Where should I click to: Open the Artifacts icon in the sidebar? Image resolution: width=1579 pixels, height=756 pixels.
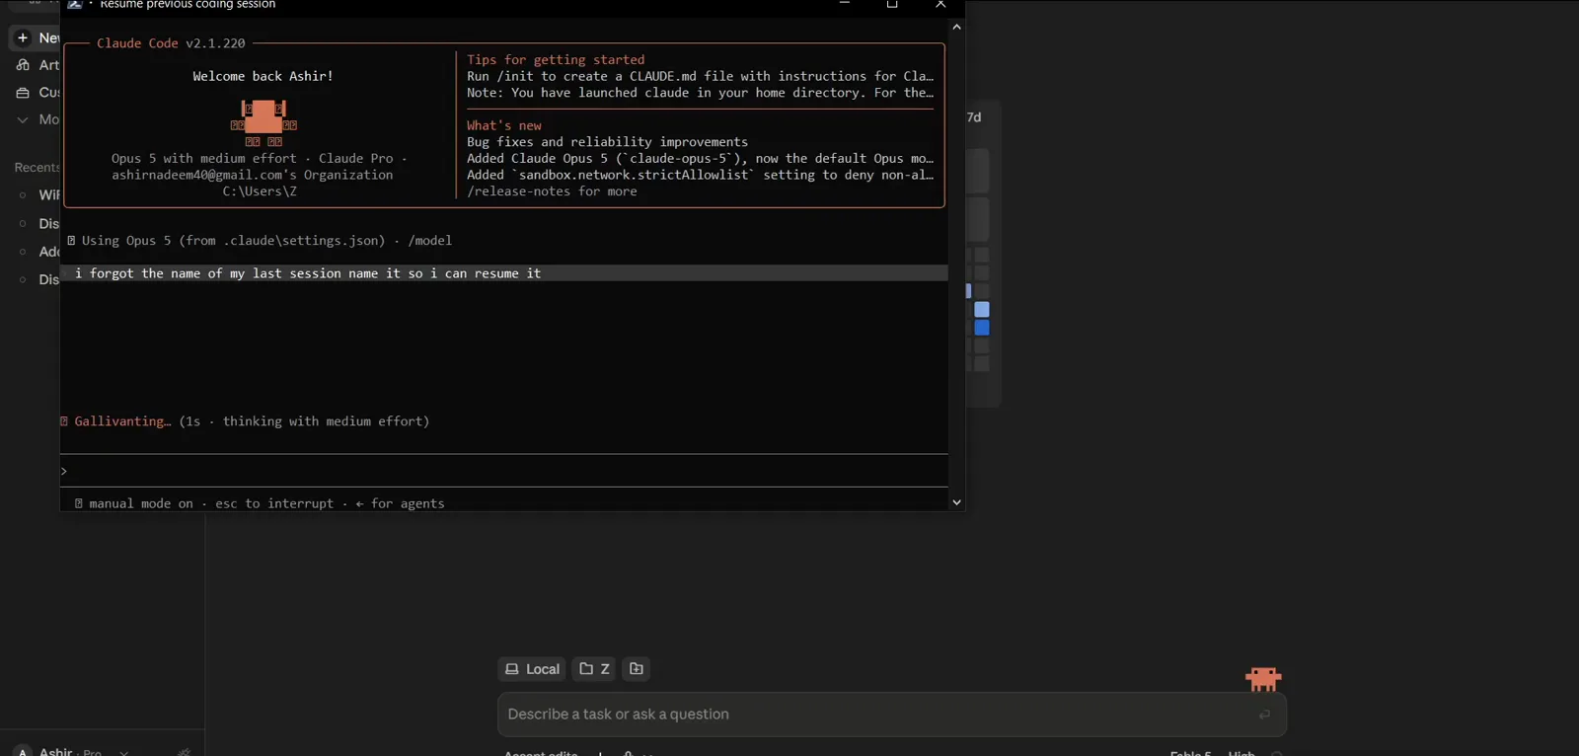23,65
